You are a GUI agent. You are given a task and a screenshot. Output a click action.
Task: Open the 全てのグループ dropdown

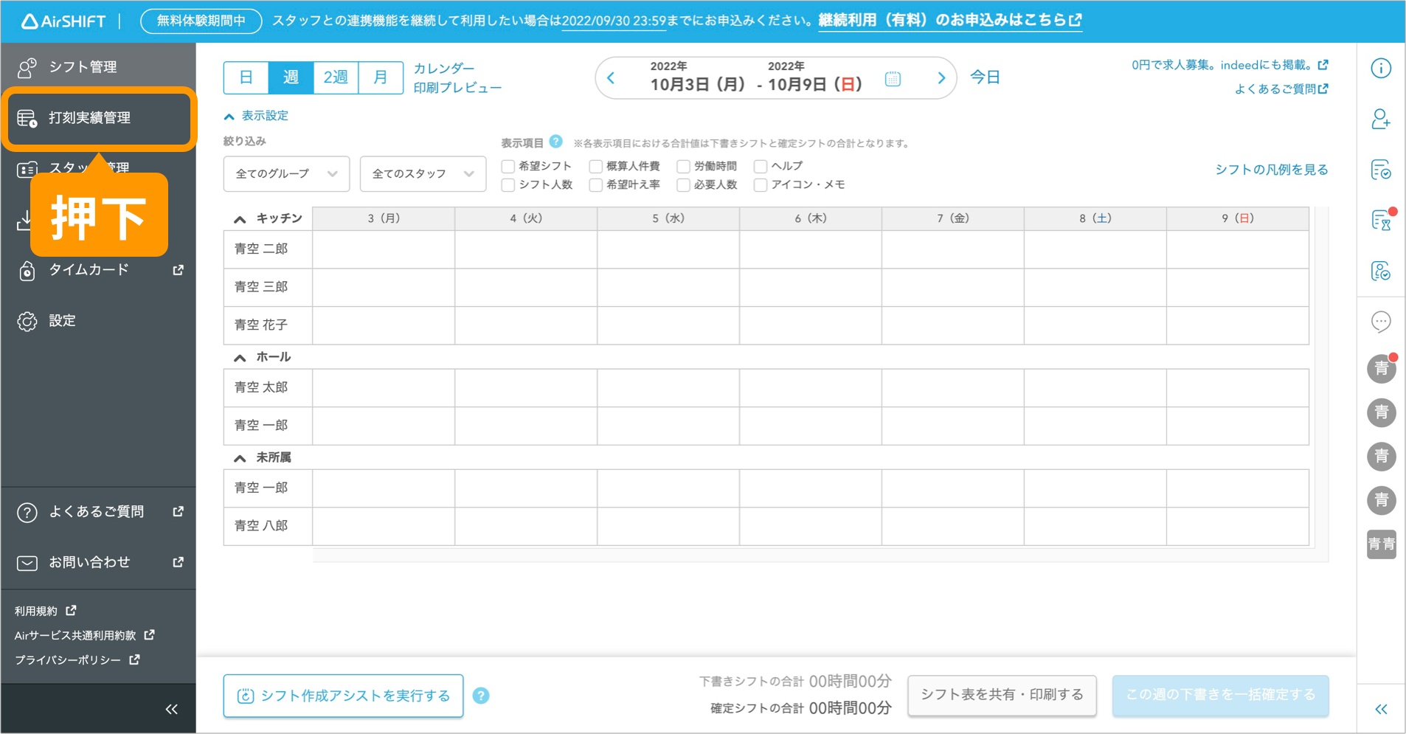point(286,173)
